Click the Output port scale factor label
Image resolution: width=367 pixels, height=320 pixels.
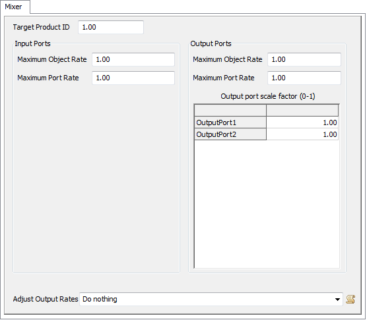tap(268, 96)
